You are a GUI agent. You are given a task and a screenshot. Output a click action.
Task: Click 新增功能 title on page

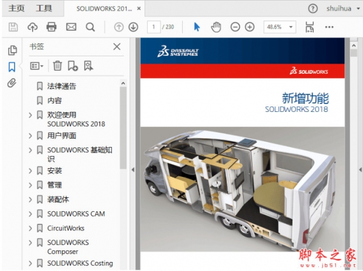[305, 98]
